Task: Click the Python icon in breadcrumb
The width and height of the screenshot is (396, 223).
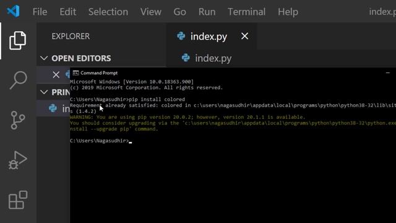Action: [186, 58]
